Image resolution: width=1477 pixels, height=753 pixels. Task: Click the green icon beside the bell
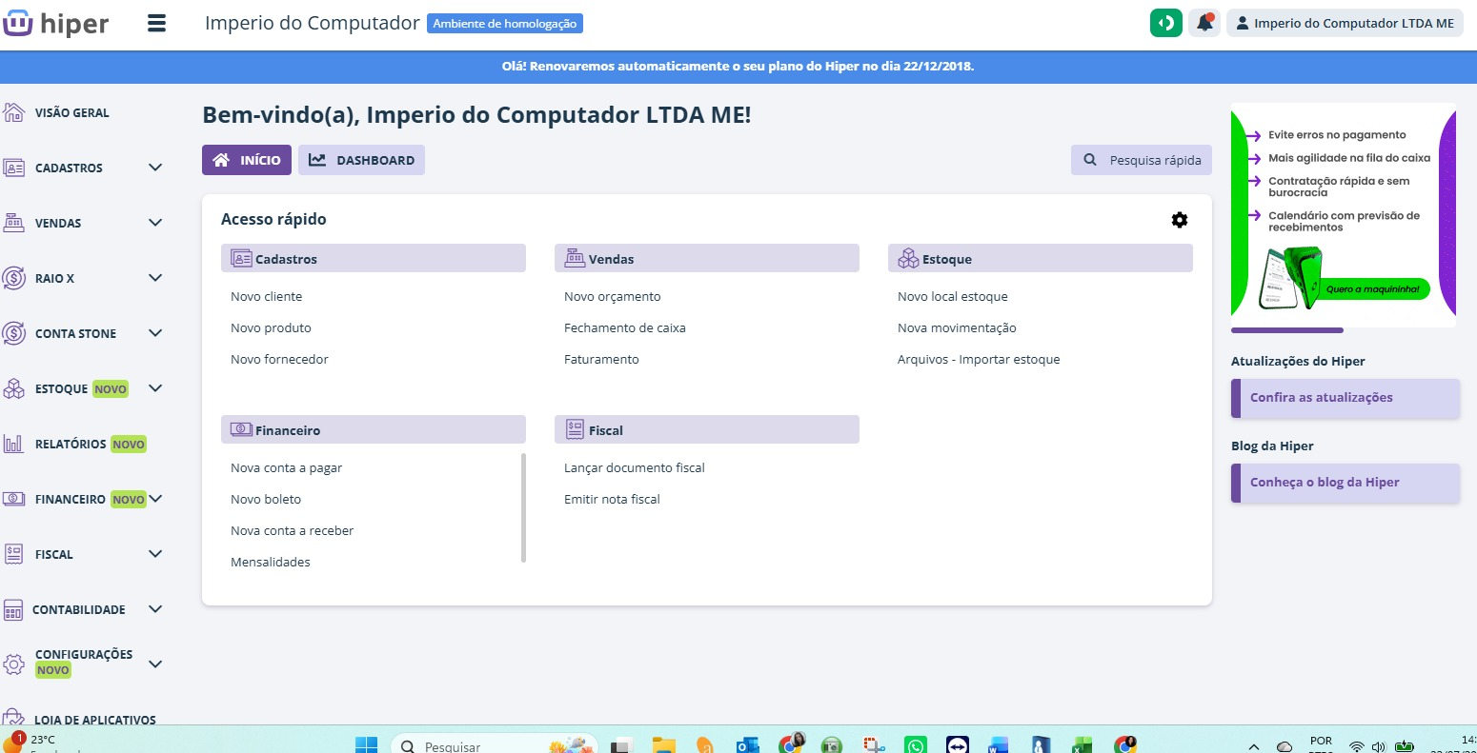1166,23
